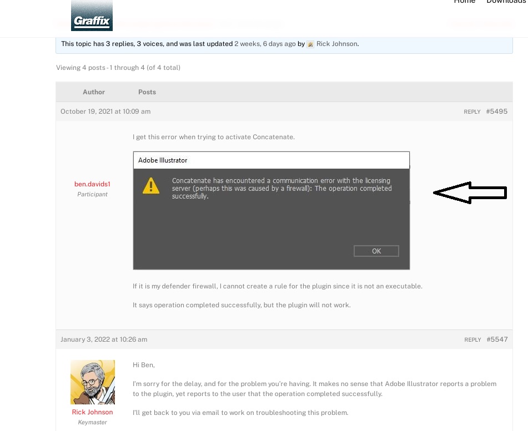The height and width of the screenshot is (431, 528).
Task: Click the 'Posts' column header
Action: point(147,92)
